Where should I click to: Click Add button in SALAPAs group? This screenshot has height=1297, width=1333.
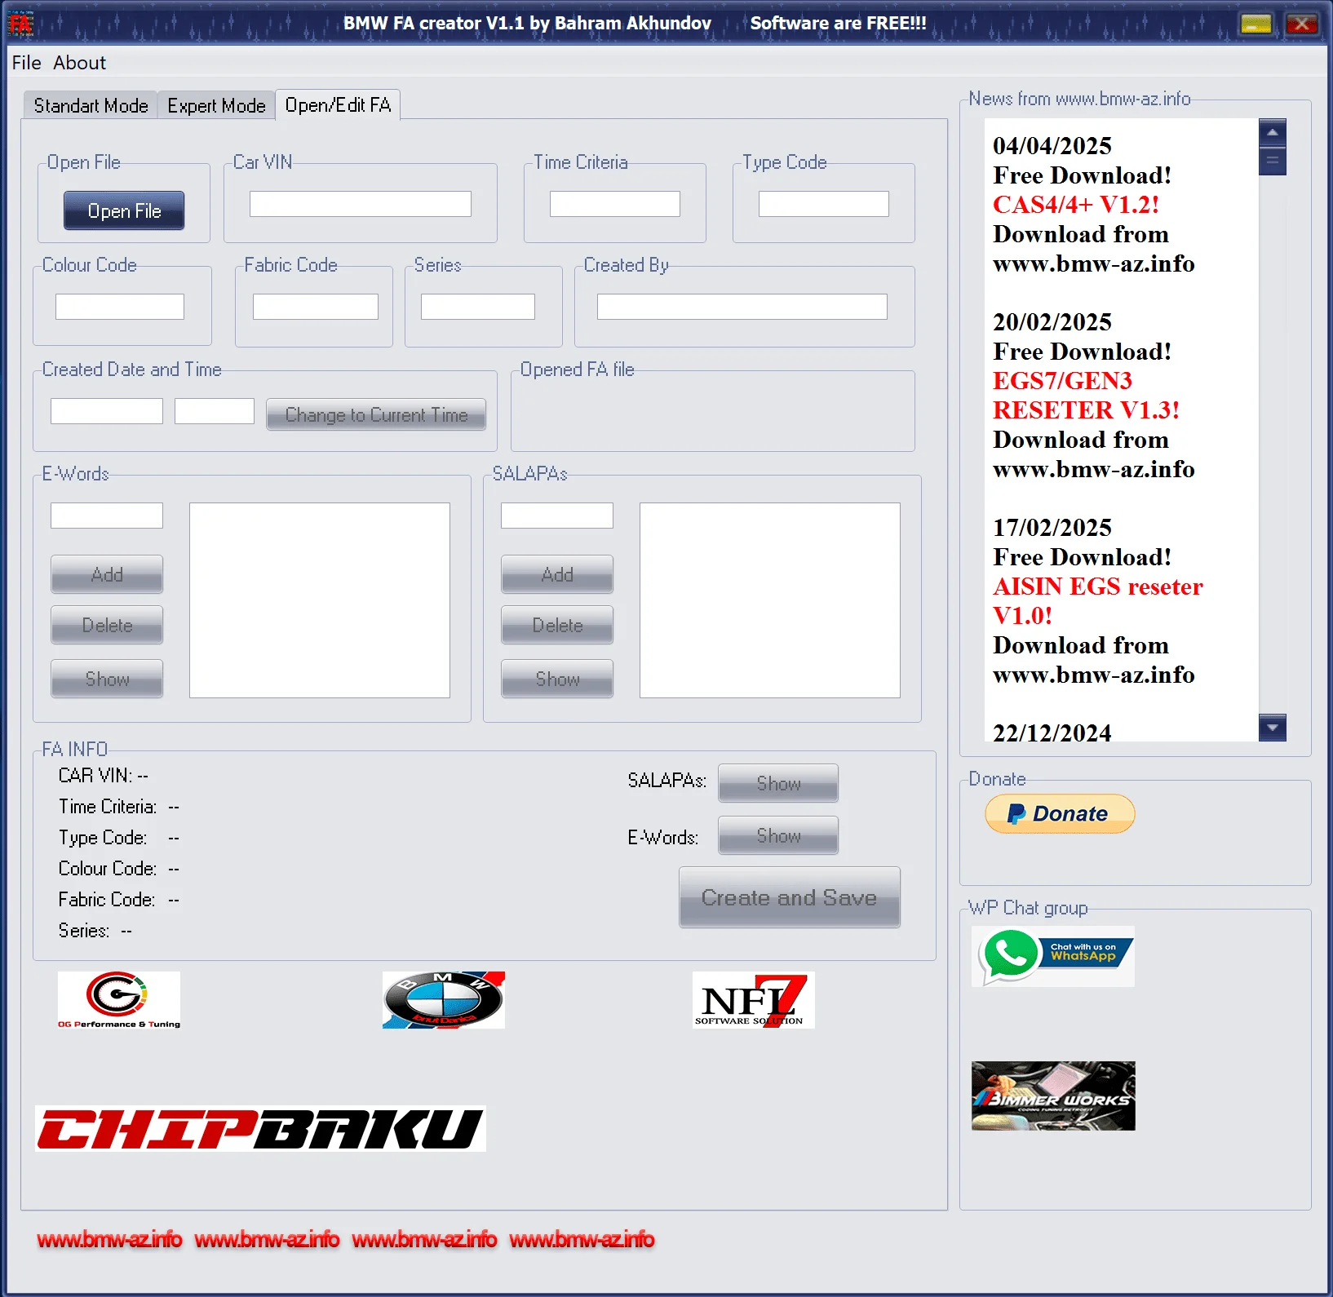557,574
